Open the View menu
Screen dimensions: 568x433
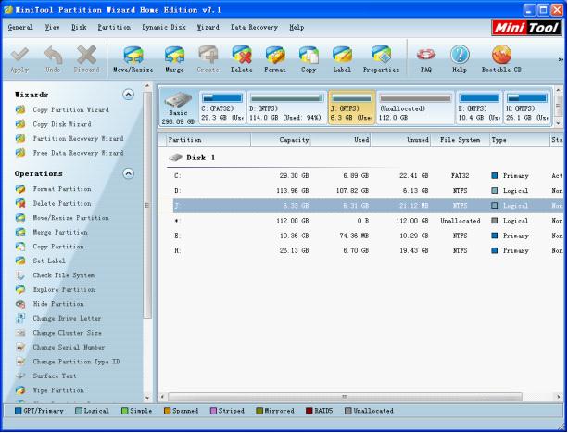point(52,27)
